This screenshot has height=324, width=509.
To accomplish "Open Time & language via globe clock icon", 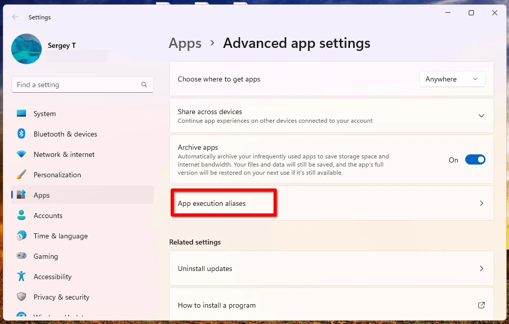I will (21, 236).
